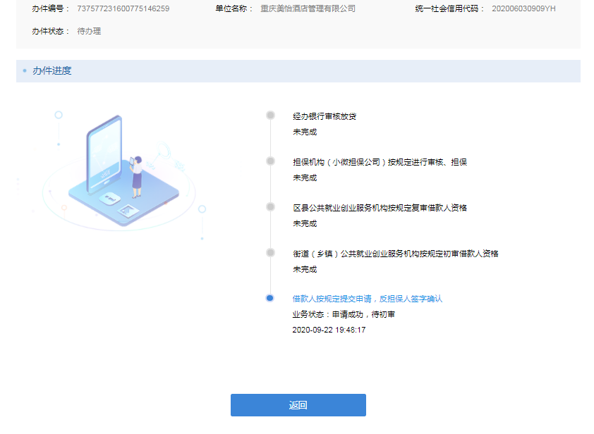Select the blue current-step timeline dot
594x434 pixels.
[270, 298]
